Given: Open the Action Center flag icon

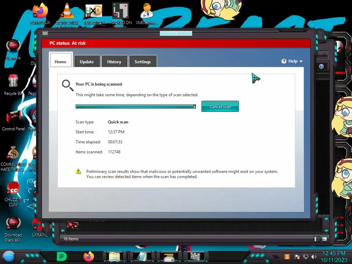Looking at the screenshot, I should click(297, 257).
